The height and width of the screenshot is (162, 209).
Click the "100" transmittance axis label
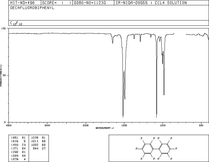click(x=4, y=28)
